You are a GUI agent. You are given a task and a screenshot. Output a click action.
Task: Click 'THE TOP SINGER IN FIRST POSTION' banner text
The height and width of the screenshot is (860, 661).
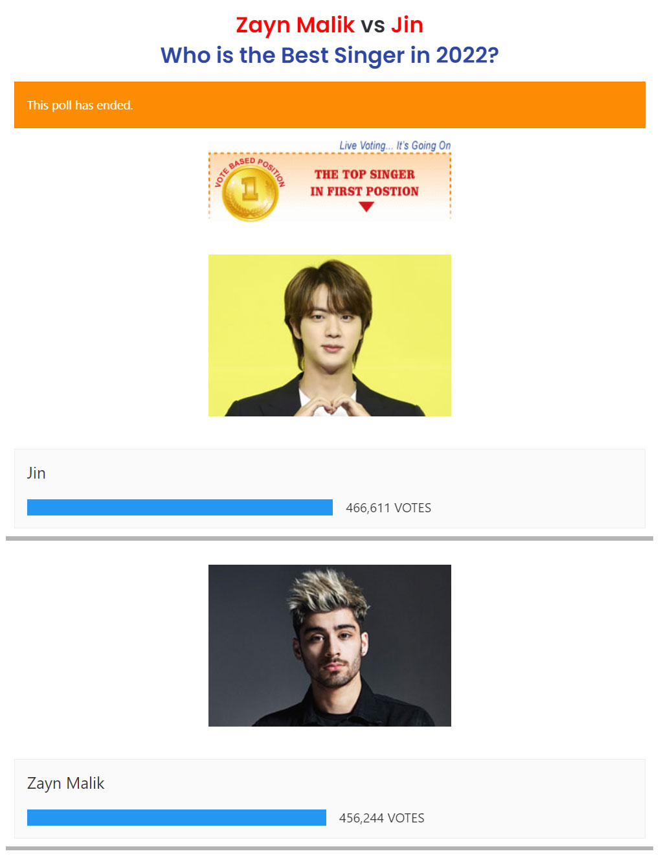point(364,183)
